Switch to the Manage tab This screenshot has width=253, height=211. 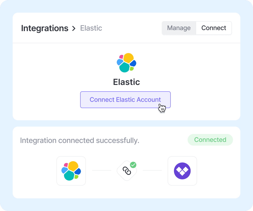coord(179,28)
